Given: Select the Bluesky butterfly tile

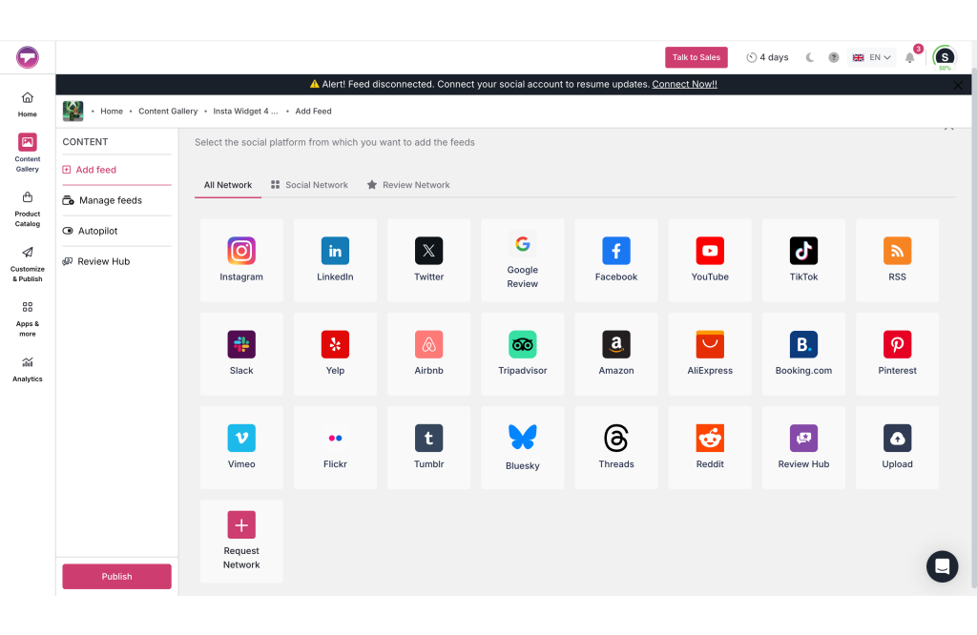Looking at the screenshot, I should coord(522,447).
